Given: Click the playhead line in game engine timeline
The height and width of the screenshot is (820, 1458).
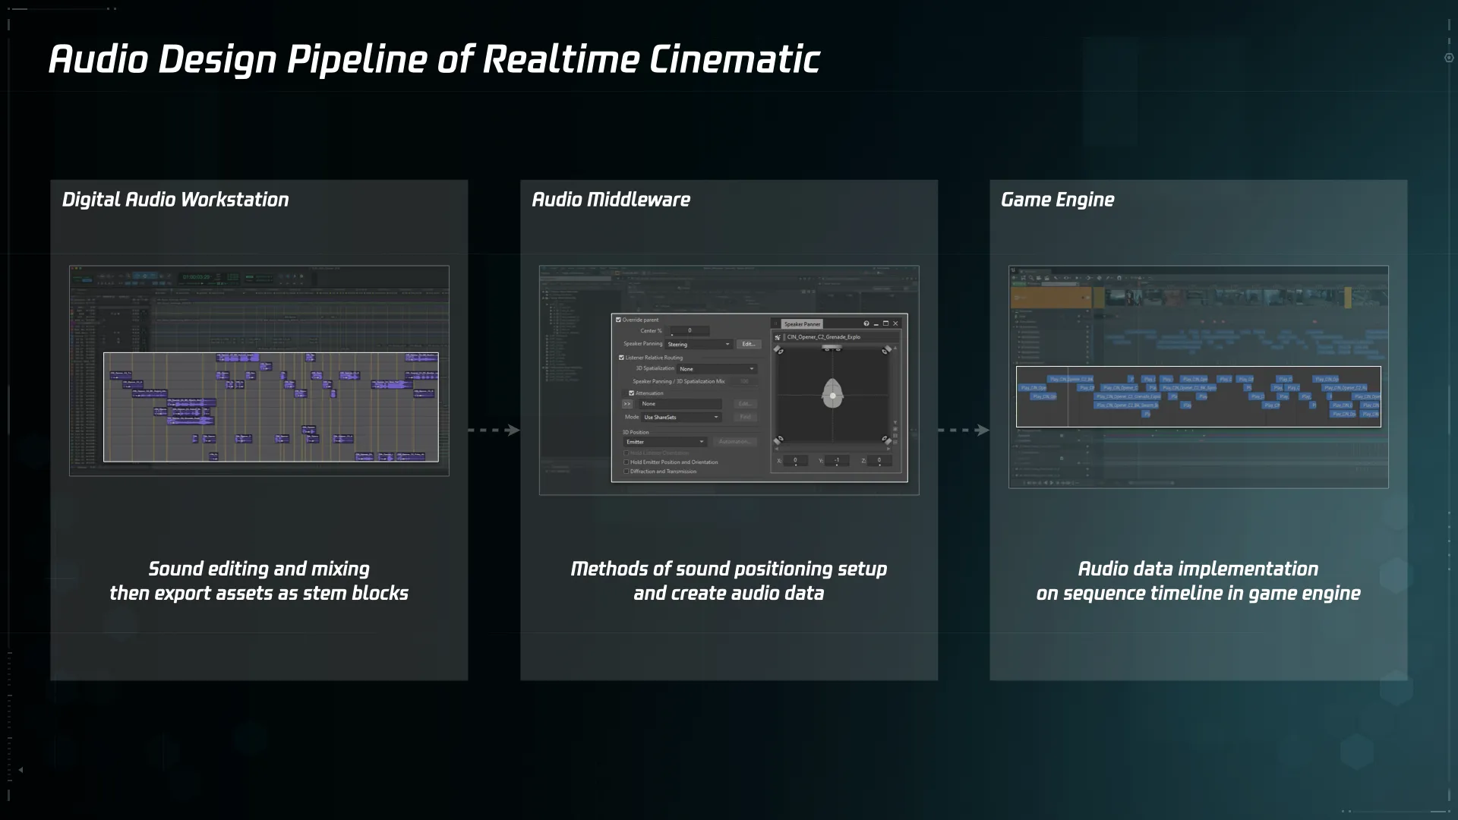Looking at the screenshot, I should click(x=1068, y=396).
